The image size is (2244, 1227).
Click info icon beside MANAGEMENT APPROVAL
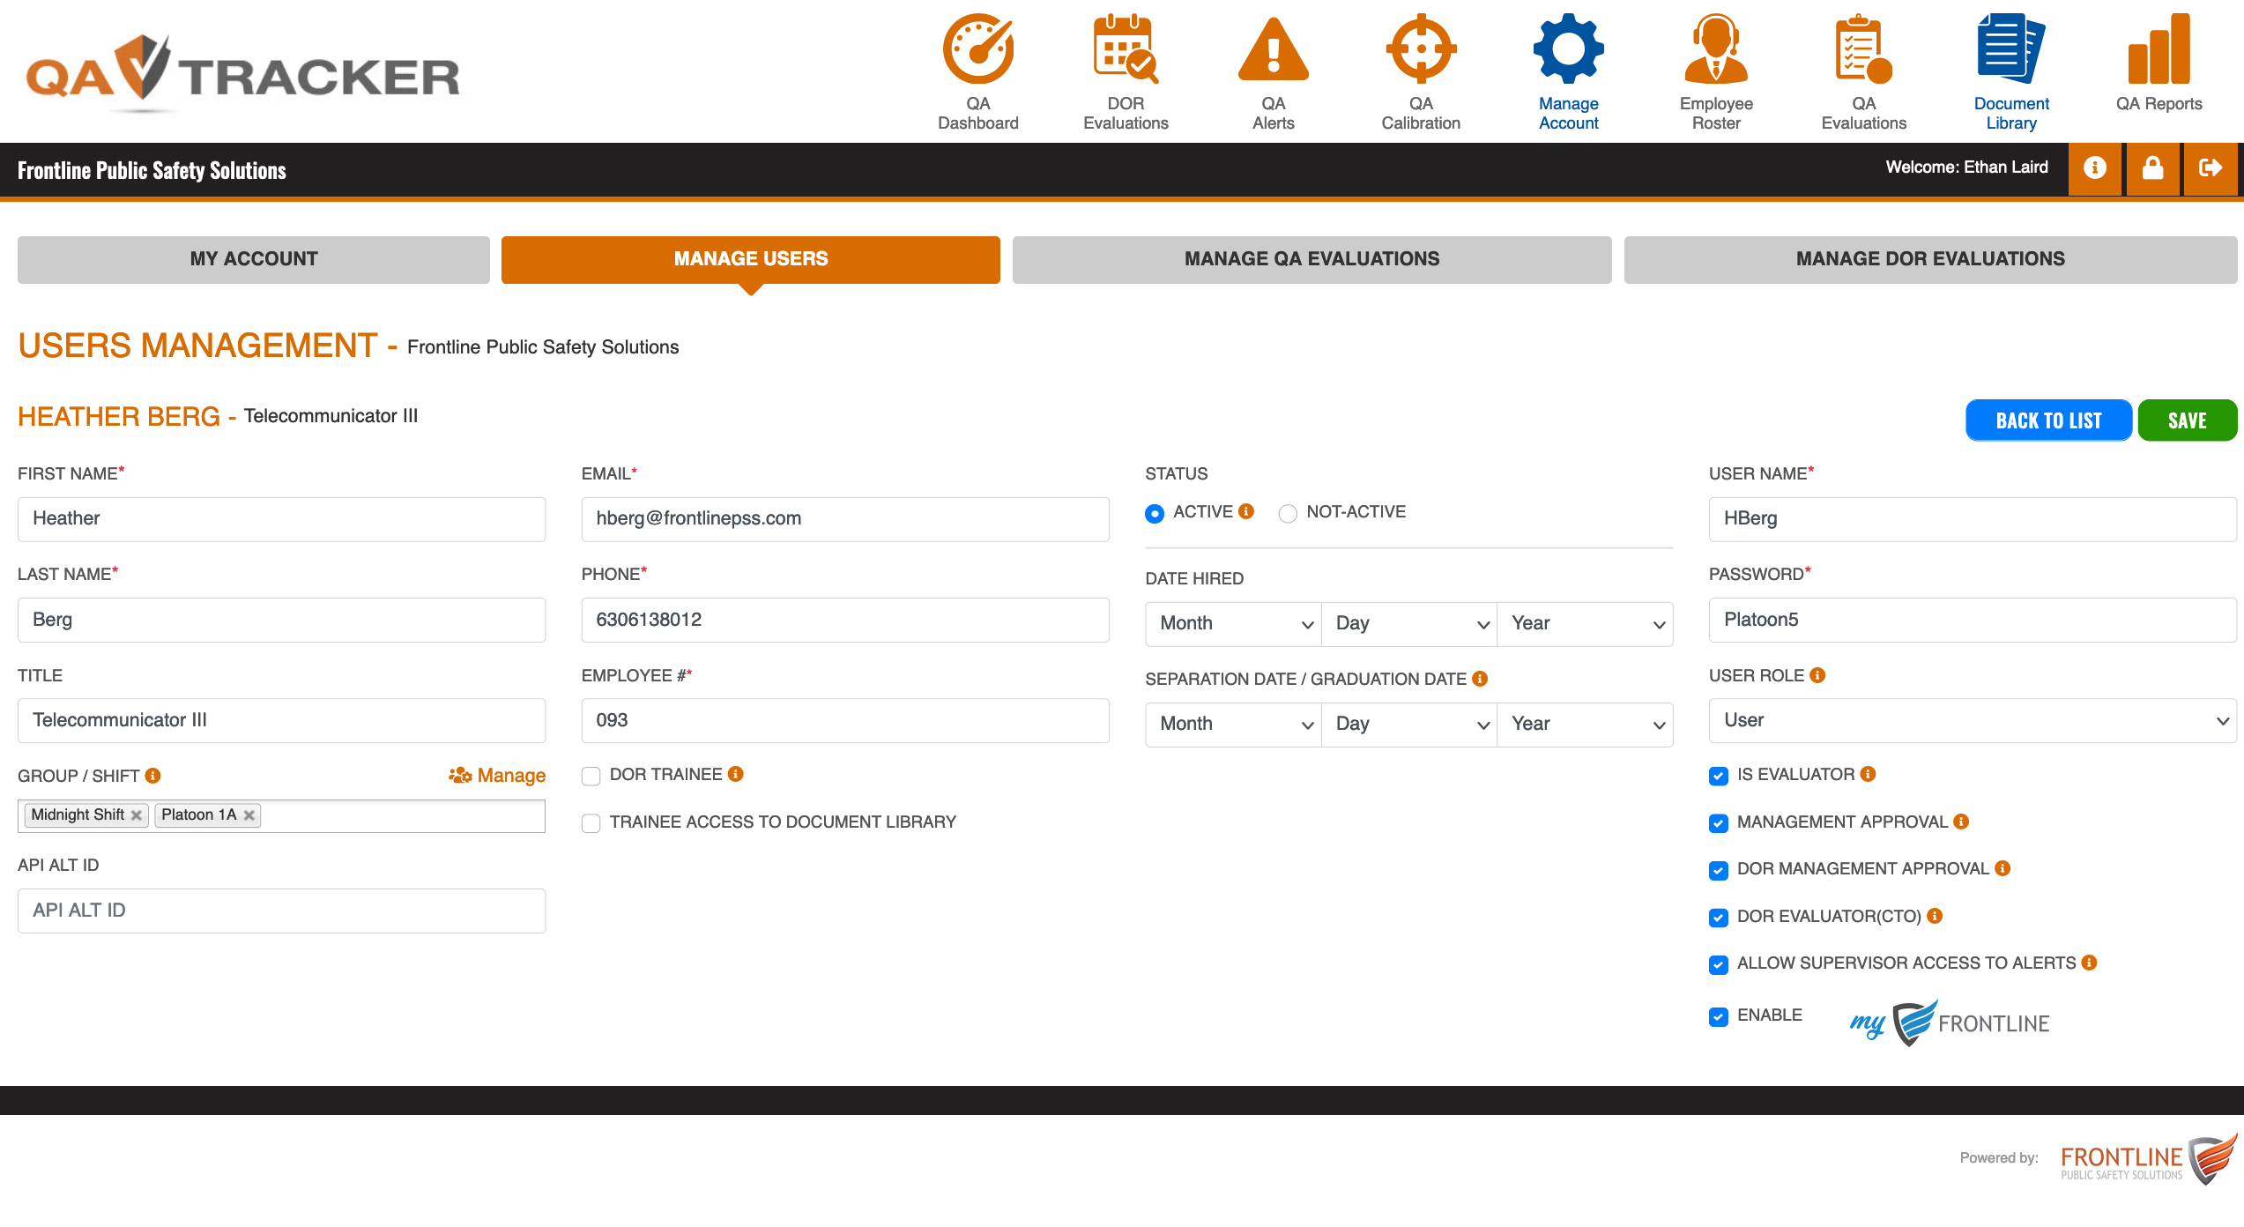1961,822
